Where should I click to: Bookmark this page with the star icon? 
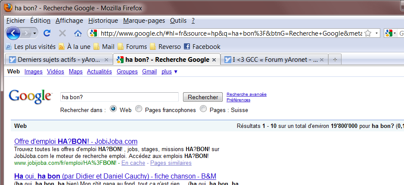(x=368, y=33)
